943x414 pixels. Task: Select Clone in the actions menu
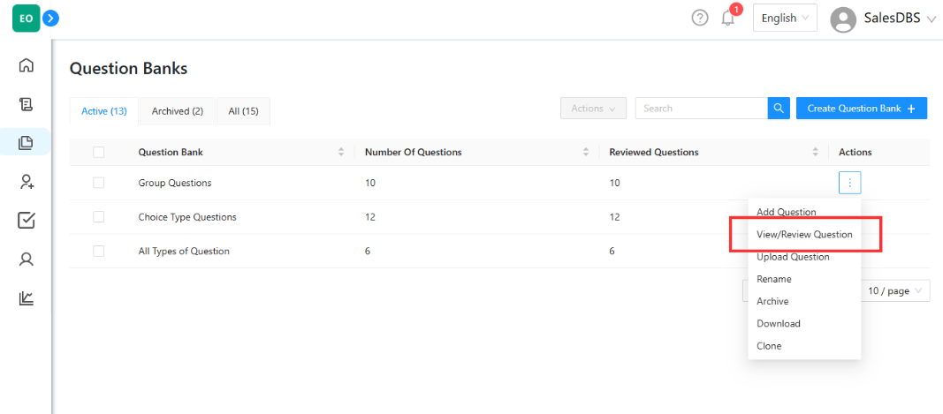tap(769, 346)
